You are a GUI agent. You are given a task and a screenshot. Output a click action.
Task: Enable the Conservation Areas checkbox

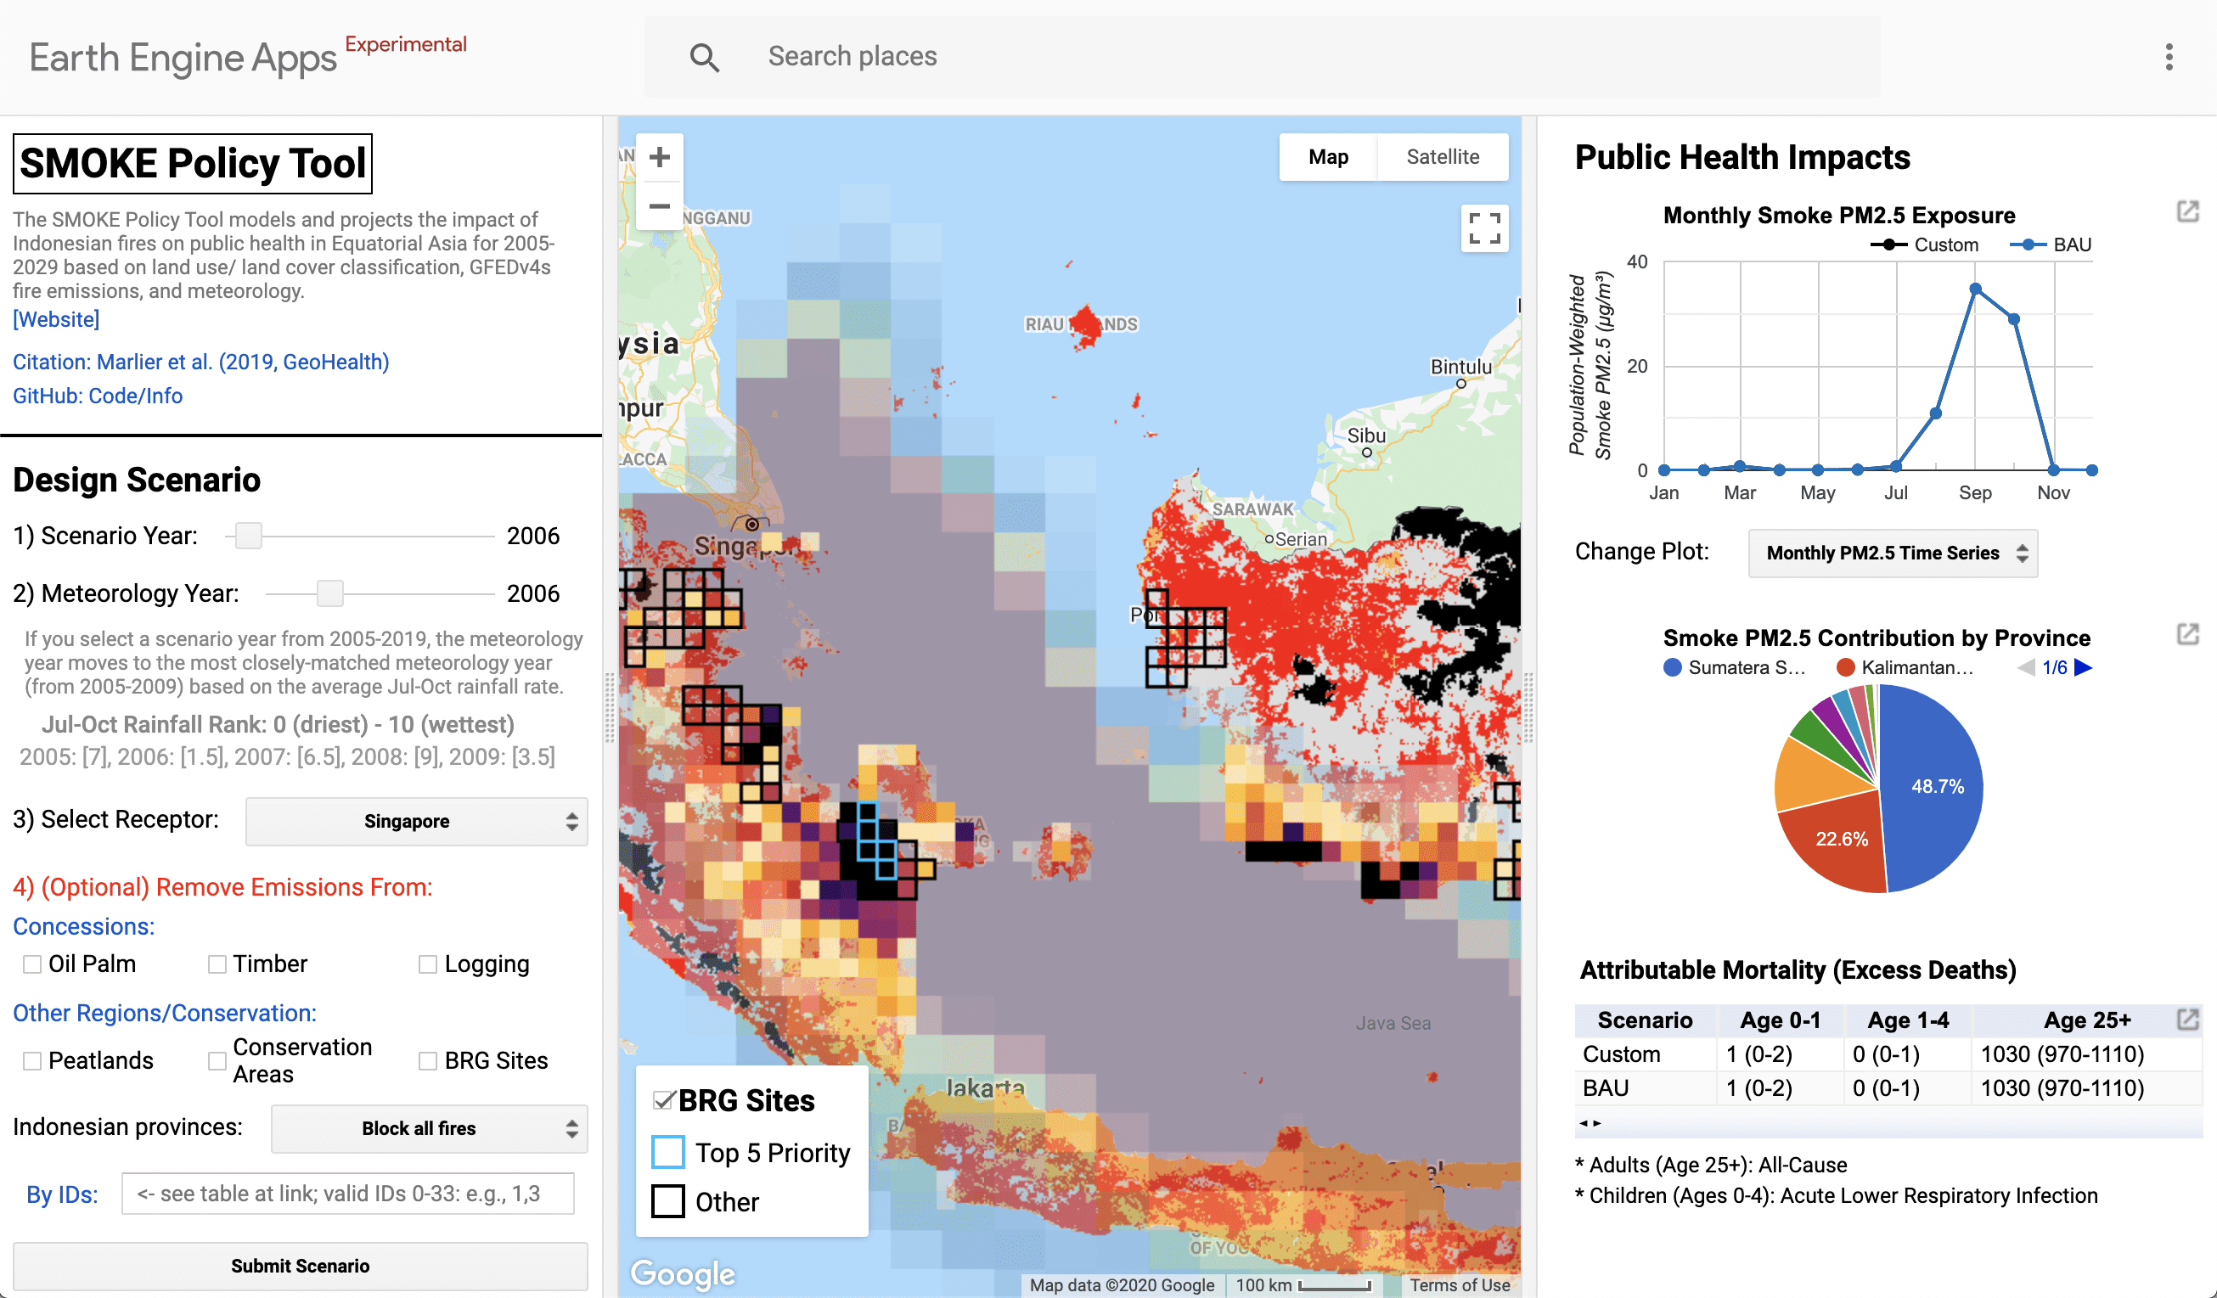tap(217, 1061)
